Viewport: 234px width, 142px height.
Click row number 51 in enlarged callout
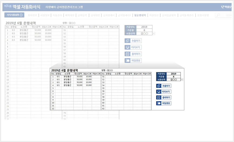pyautogui.click(x=103, y=77)
